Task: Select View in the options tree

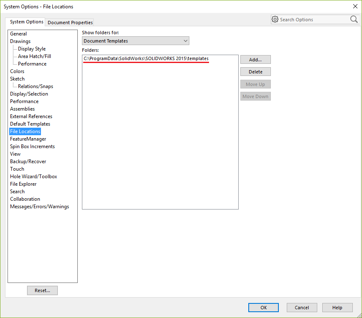Action: point(15,154)
